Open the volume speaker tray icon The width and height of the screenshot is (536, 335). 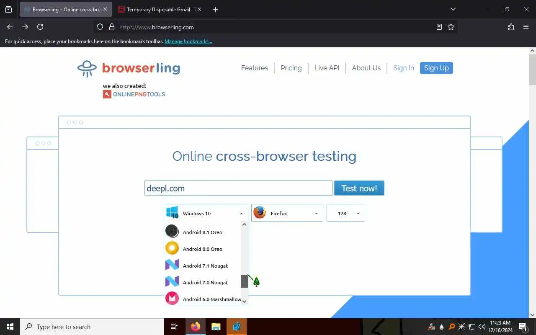click(482, 327)
